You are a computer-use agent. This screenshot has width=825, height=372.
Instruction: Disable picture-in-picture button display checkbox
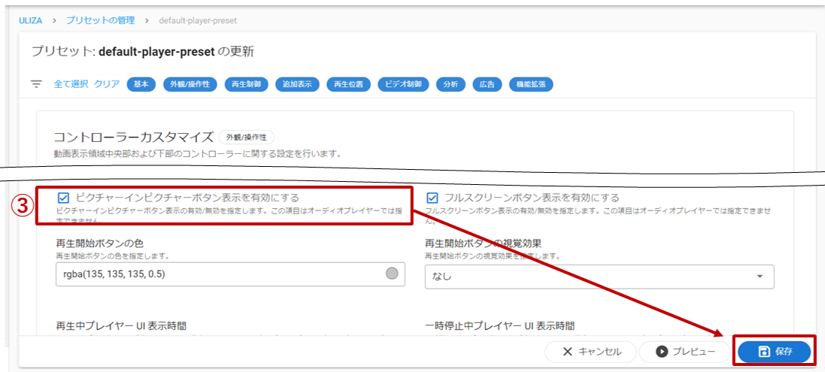pyautogui.click(x=64, y=198)
